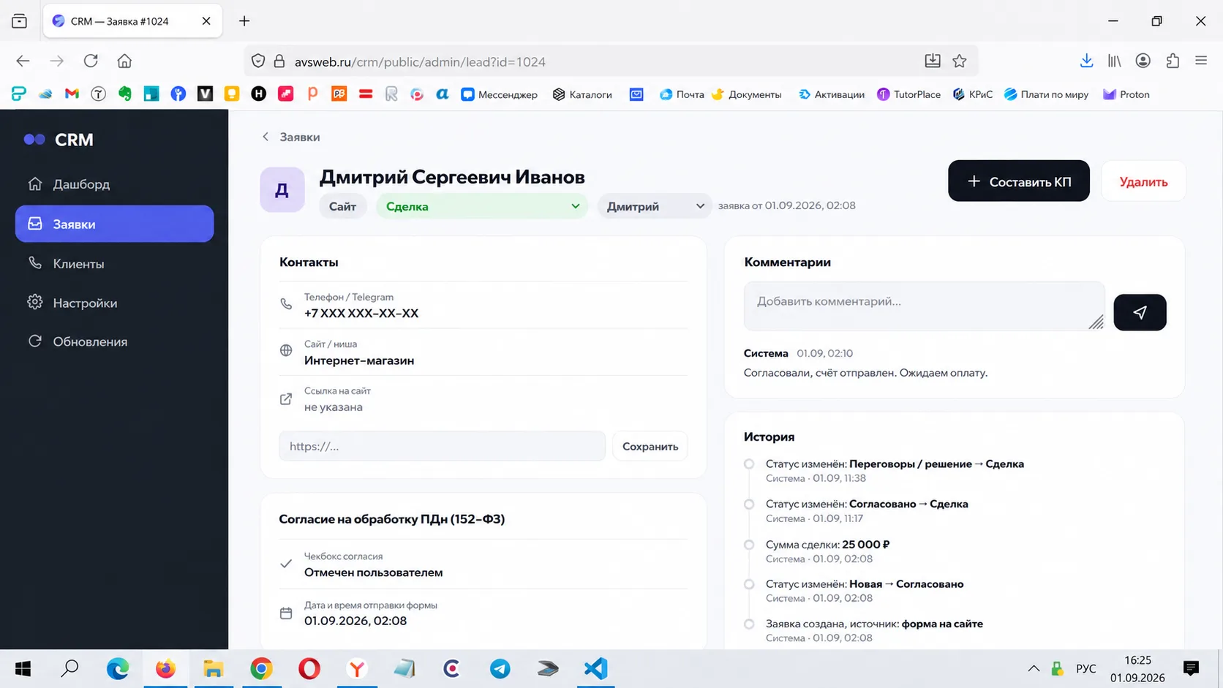1223x688 pixels.
Task: Click the globe icon beside Сайт / ниша
Action: point(286,352)
